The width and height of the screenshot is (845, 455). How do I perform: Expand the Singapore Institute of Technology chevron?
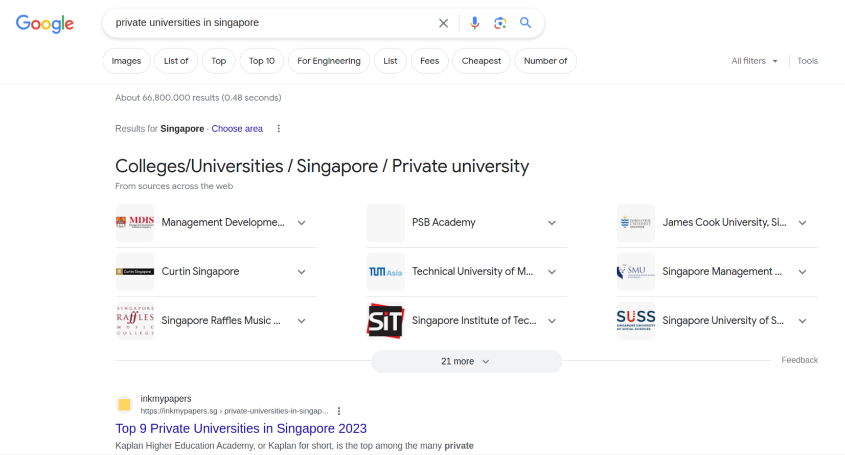point(552,321)
